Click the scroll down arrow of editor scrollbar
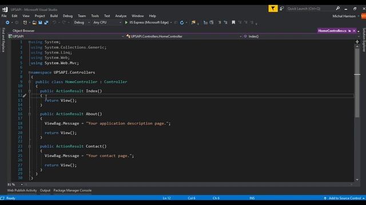The image size is (366, 205). pyautogui.click(x=357, y=180)
